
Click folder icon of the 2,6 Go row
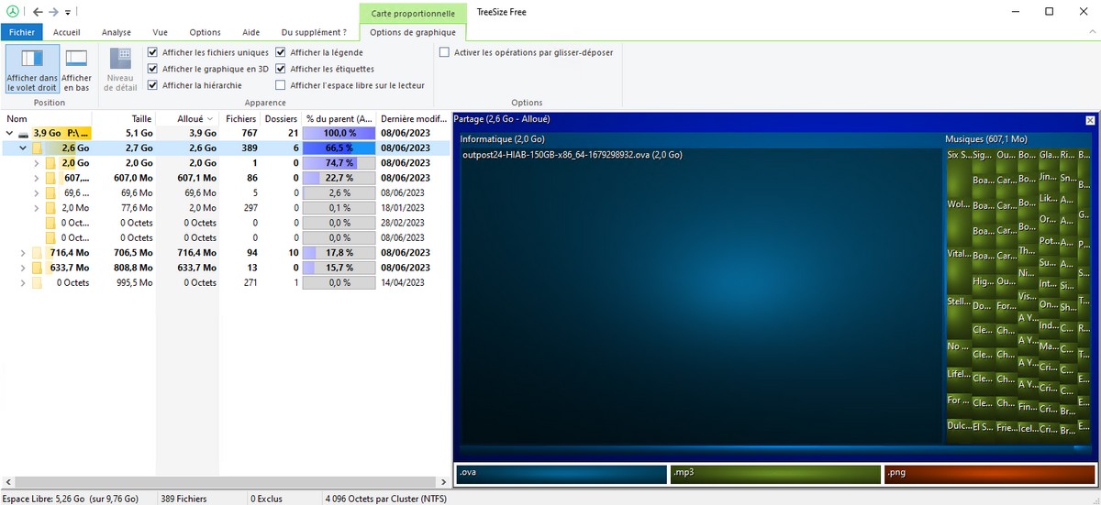pos(38,148)
